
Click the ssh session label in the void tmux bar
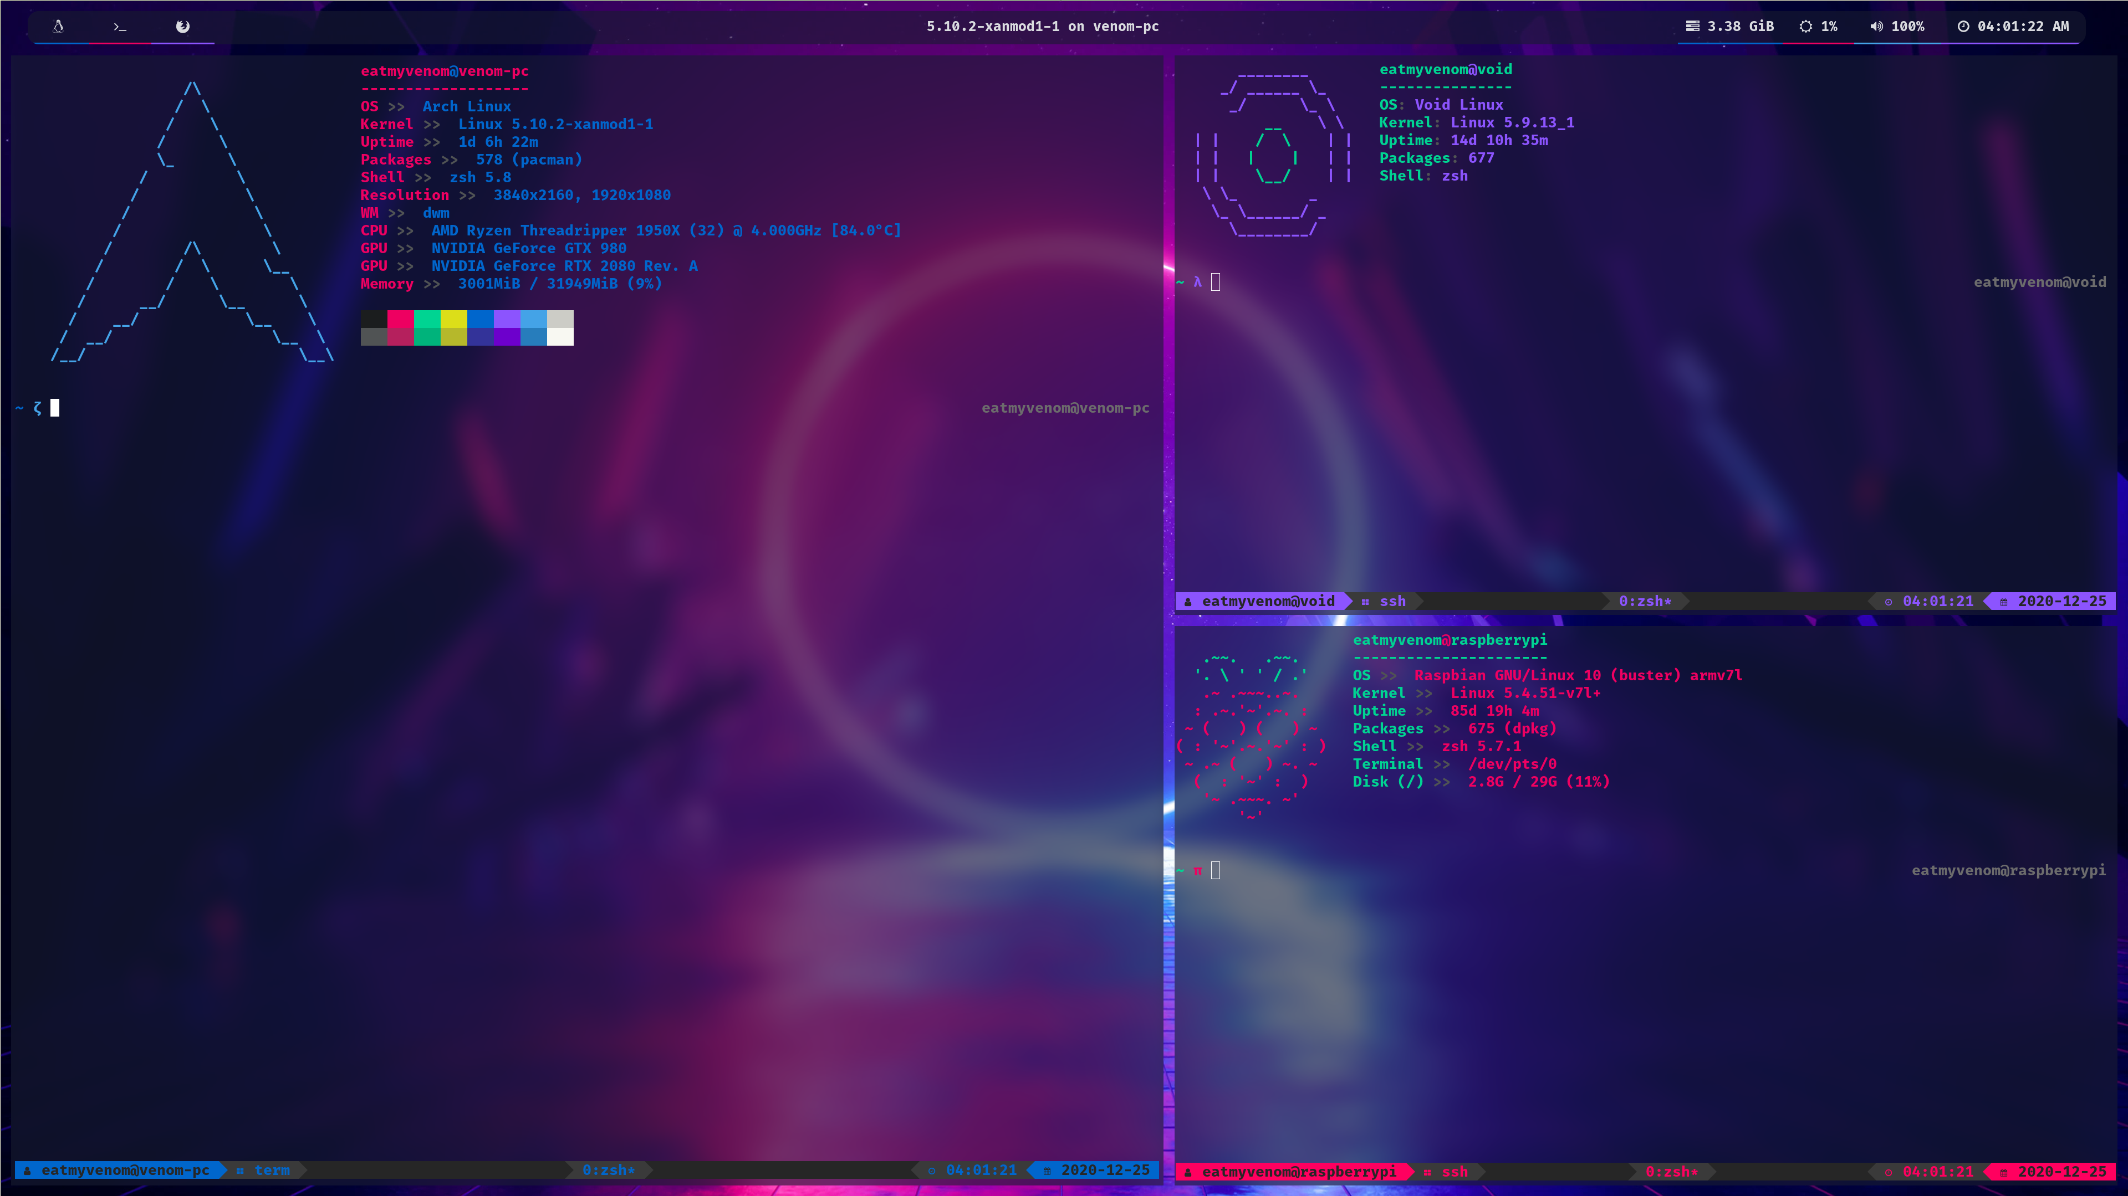tap(1392, 602)
